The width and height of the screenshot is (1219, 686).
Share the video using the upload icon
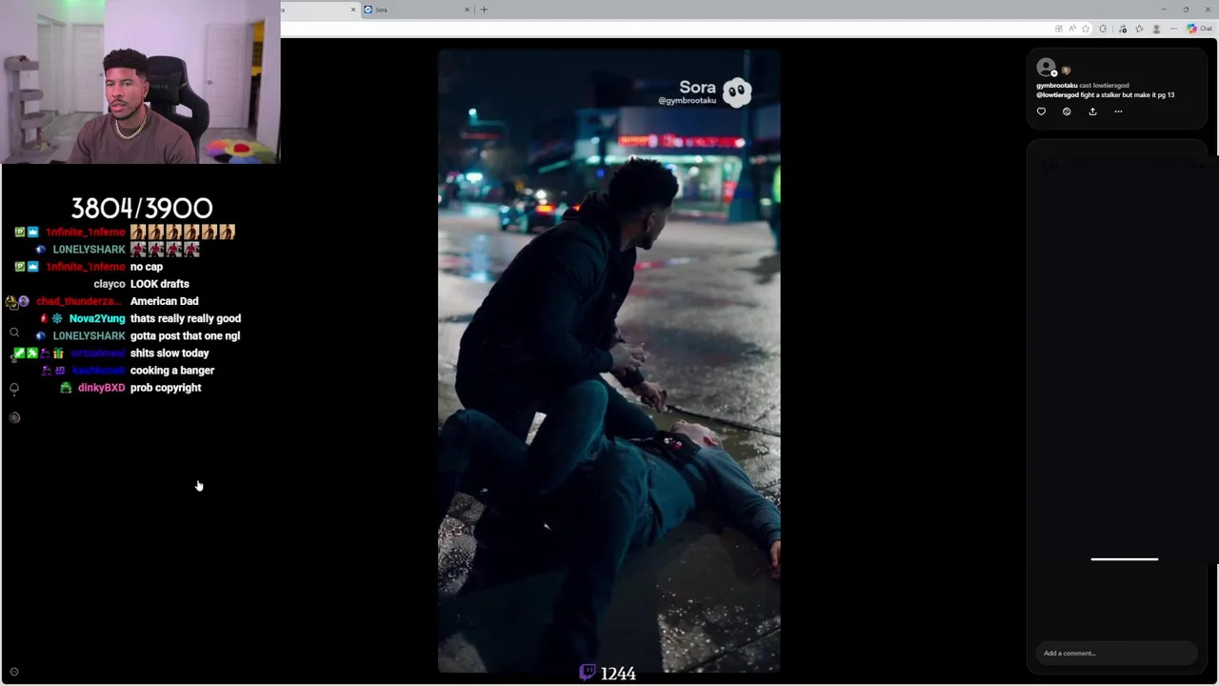click(x=1092, y=111)
